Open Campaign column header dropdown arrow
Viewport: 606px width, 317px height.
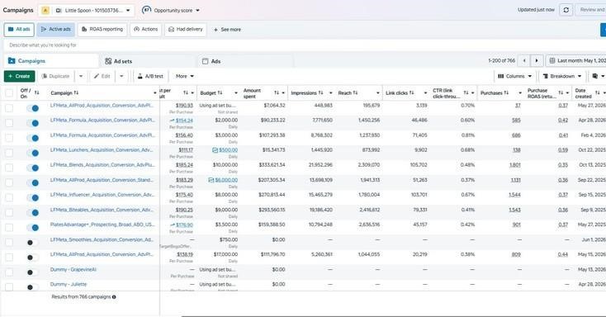(x=154, y=92)
